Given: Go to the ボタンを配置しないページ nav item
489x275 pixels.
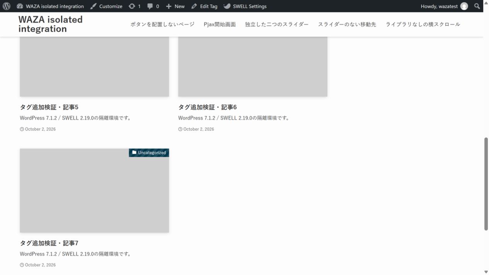Looking at the screenshot, I should tap(162, 24).
